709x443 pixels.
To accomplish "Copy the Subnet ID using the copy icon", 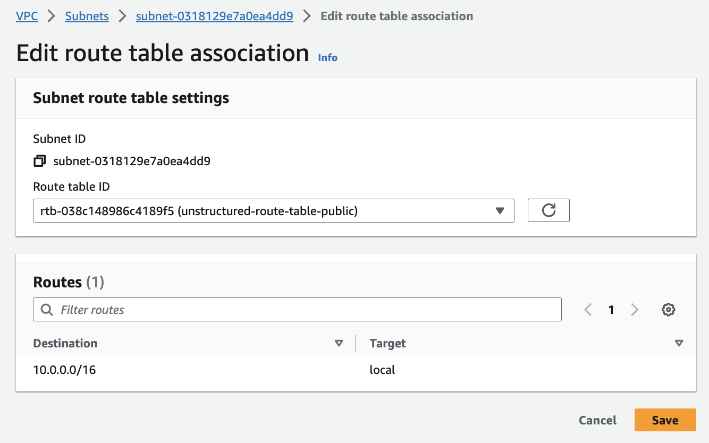I will (39, 160).
